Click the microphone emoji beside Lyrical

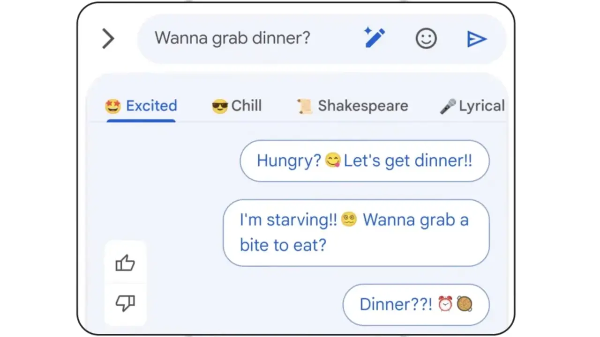point(448,107)
